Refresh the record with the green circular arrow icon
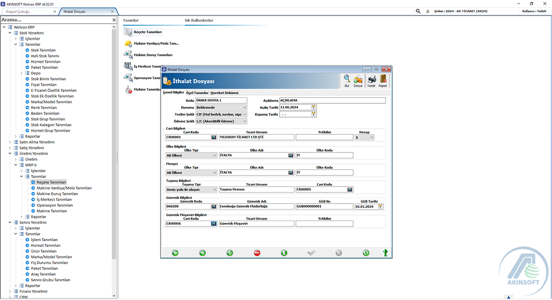The width and height of the screenshot is (552, 300). 366,253
